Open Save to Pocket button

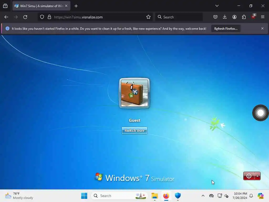[x=215, y=17]
